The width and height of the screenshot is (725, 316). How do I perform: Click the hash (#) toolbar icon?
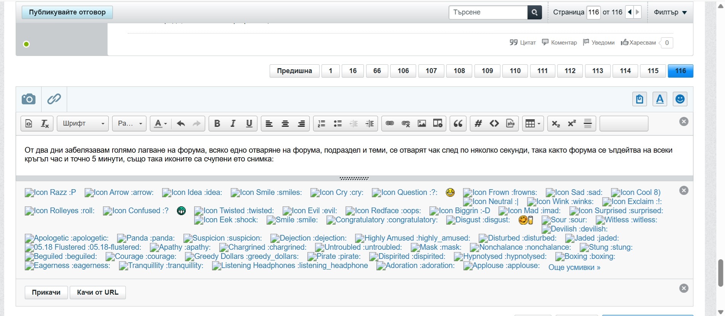click(x=478, y=123)
